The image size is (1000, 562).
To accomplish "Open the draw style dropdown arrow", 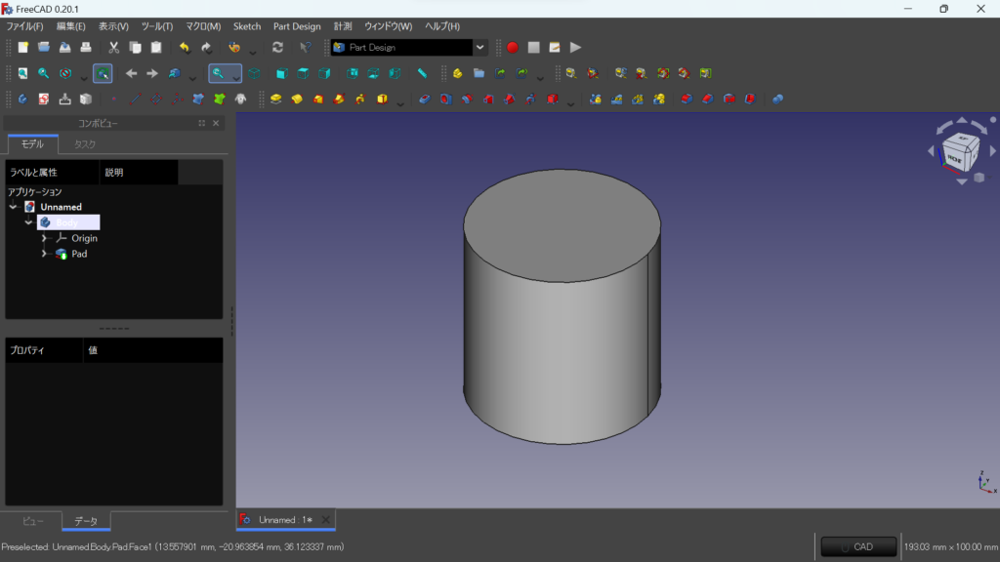I will 84,77.
